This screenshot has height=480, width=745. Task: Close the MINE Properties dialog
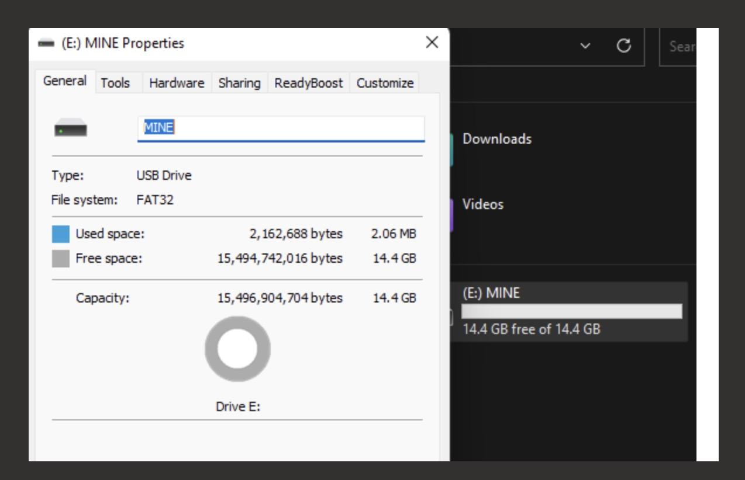[432, 43]
